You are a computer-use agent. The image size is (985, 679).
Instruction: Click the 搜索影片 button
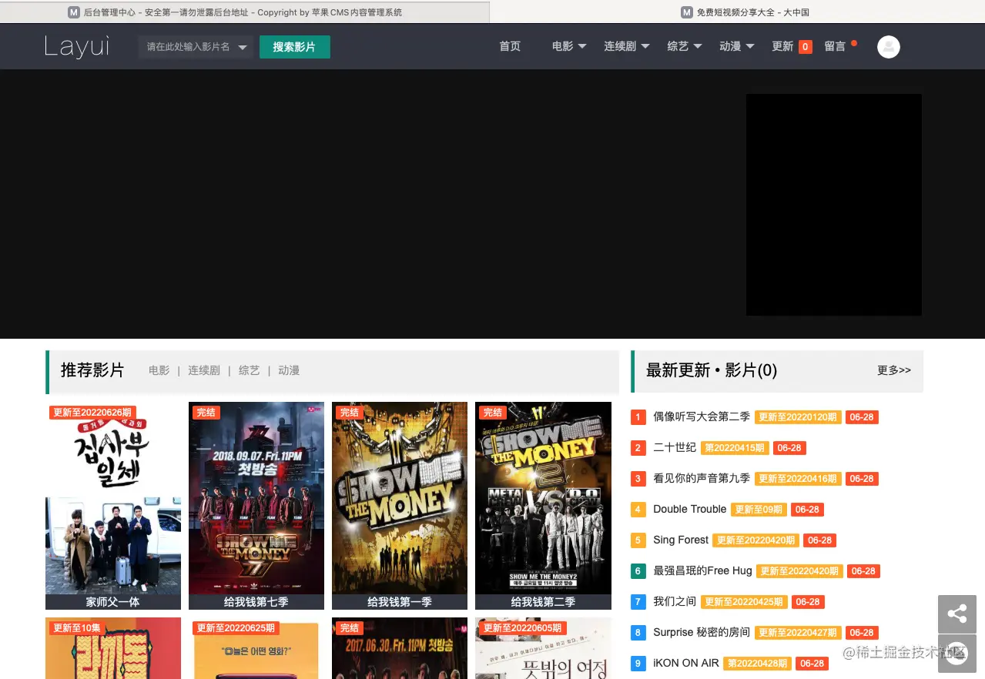pos(295,47)
